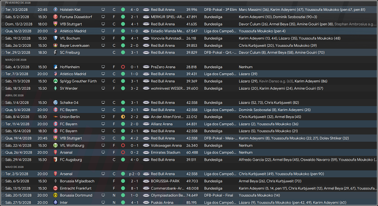Click stadium icon beside Estadio Wanda Me...
Image resolution: width=378 pixels, height=206 pixels.
tap(146, 31)
